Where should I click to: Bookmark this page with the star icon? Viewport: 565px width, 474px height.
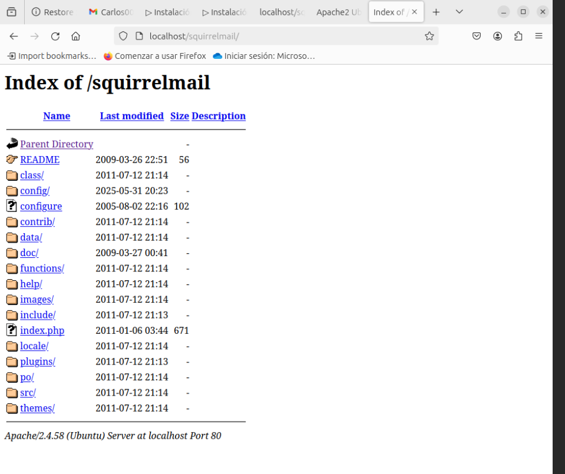[x=429, y=36]
